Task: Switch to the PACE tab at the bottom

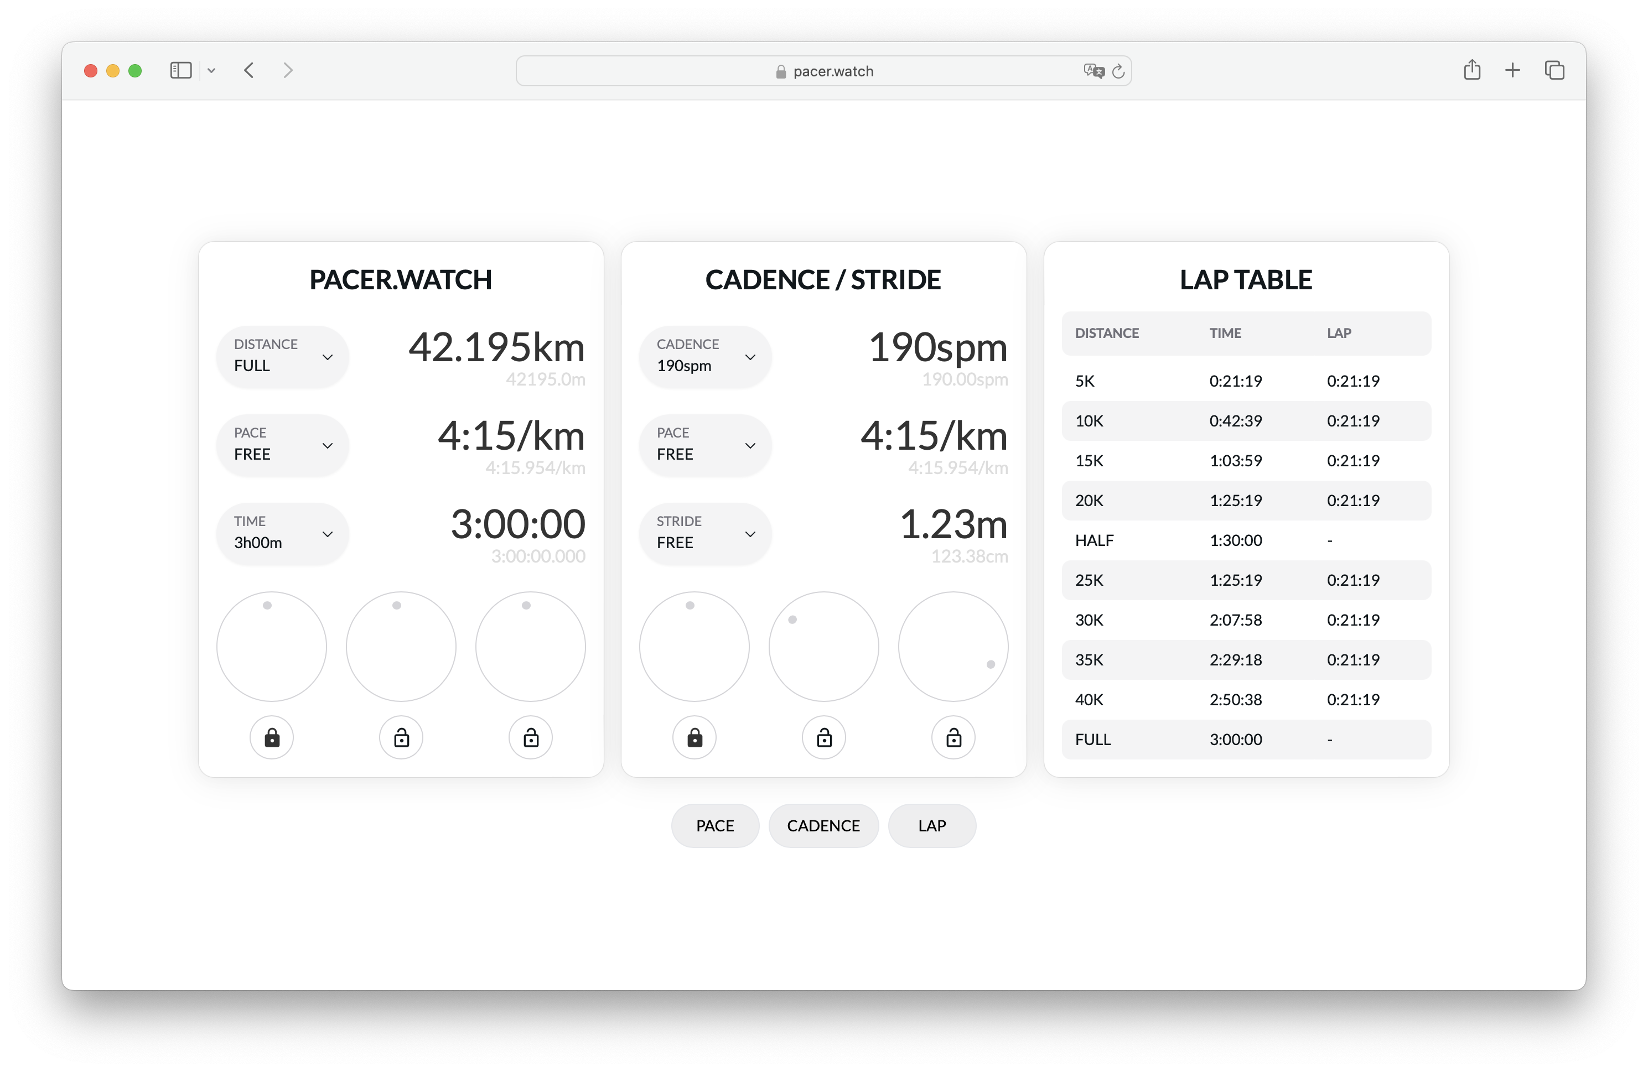Action: point(714,826)
